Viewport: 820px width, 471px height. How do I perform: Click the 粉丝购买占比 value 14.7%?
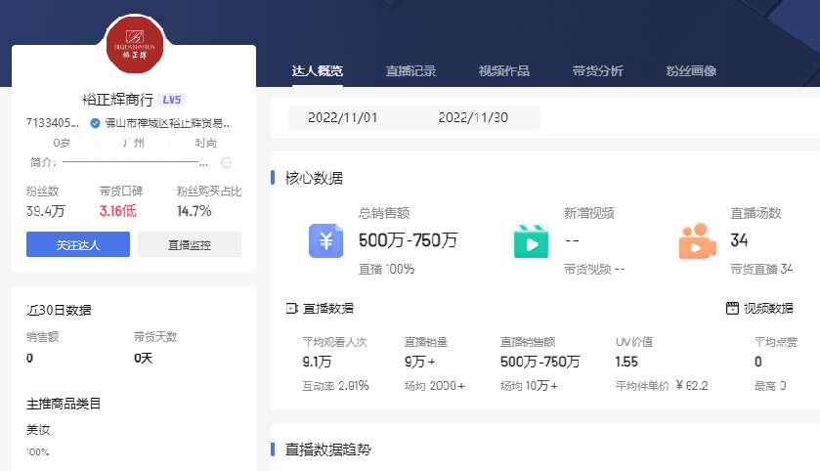[x=194, y=211]
